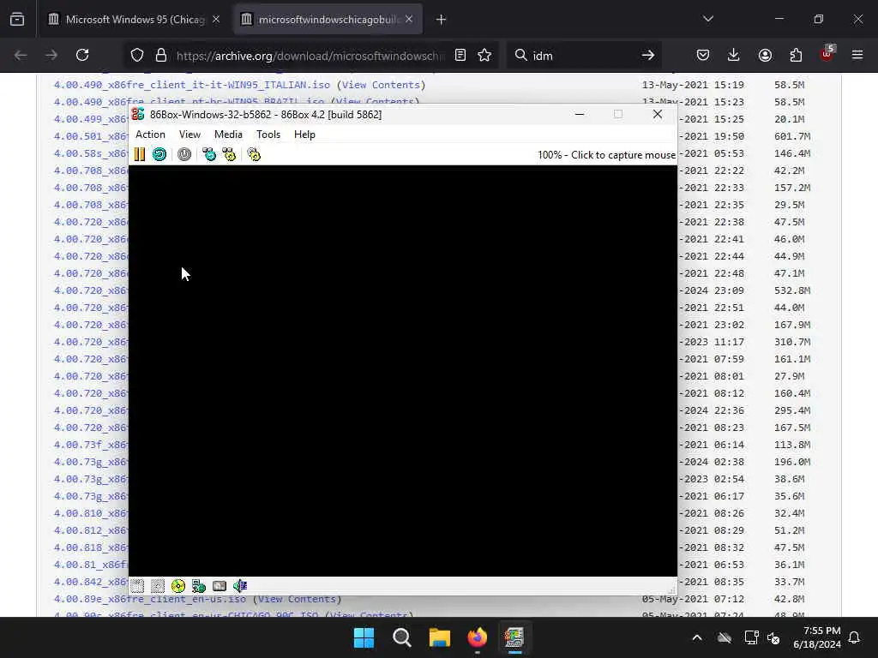Click the archive.org address bar
This screenshot has width=878, height=658.
point(310,56)
